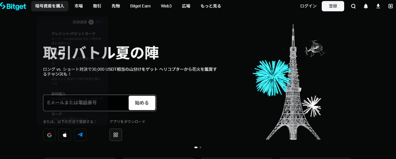
Task: Open the notifications bell
Action: [366, 6]
